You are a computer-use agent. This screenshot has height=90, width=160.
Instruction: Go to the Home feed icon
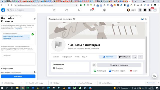coord(54,10)
